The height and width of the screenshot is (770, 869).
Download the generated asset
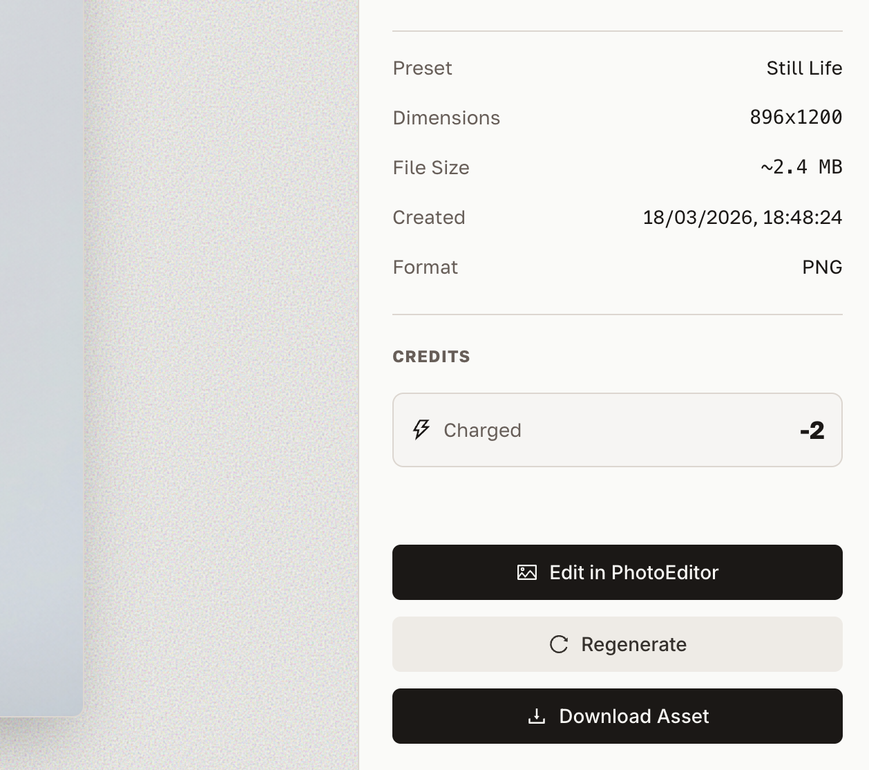[x=618, y=716]
